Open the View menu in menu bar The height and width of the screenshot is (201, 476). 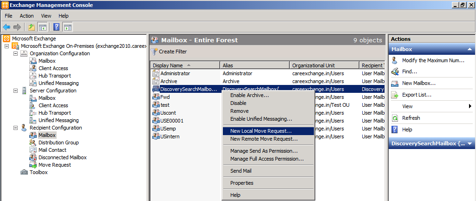click(x=46, y=16)
